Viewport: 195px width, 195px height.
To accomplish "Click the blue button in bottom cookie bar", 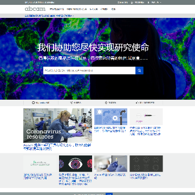I will [x=109, y=194].
